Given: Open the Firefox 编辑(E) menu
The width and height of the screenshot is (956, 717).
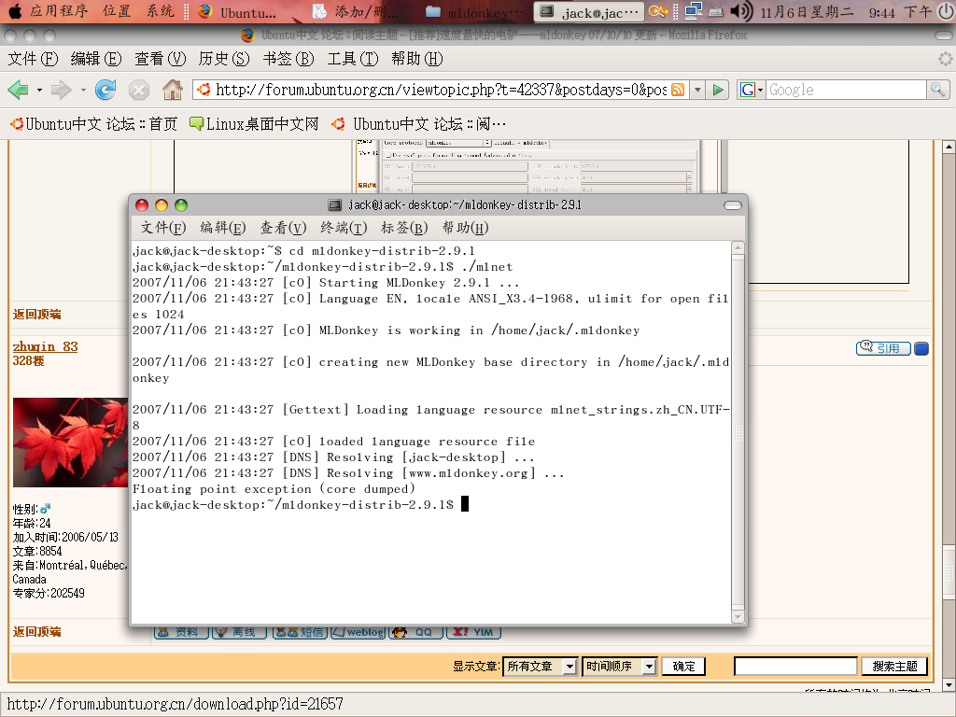Looking at the screenshot, I should pyautogui.click(x=96, y=59).
